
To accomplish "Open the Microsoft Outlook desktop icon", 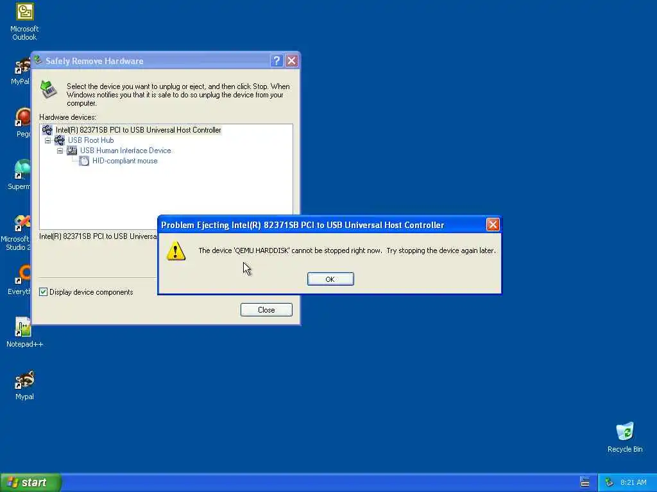I will click(24, 22).
